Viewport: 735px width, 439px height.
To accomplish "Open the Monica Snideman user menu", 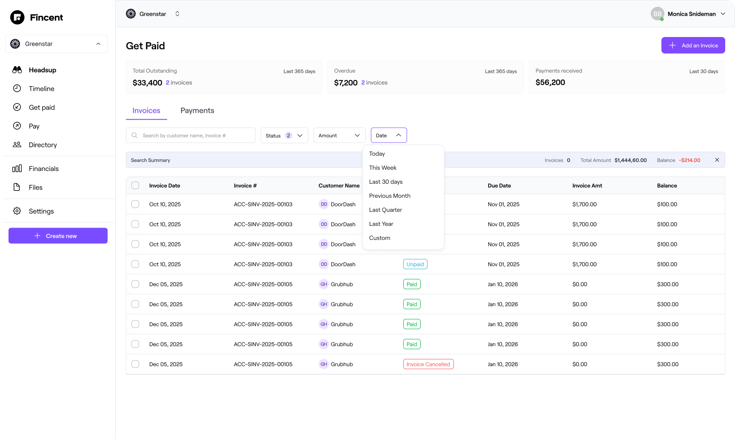I will click(x=688, y=14).
